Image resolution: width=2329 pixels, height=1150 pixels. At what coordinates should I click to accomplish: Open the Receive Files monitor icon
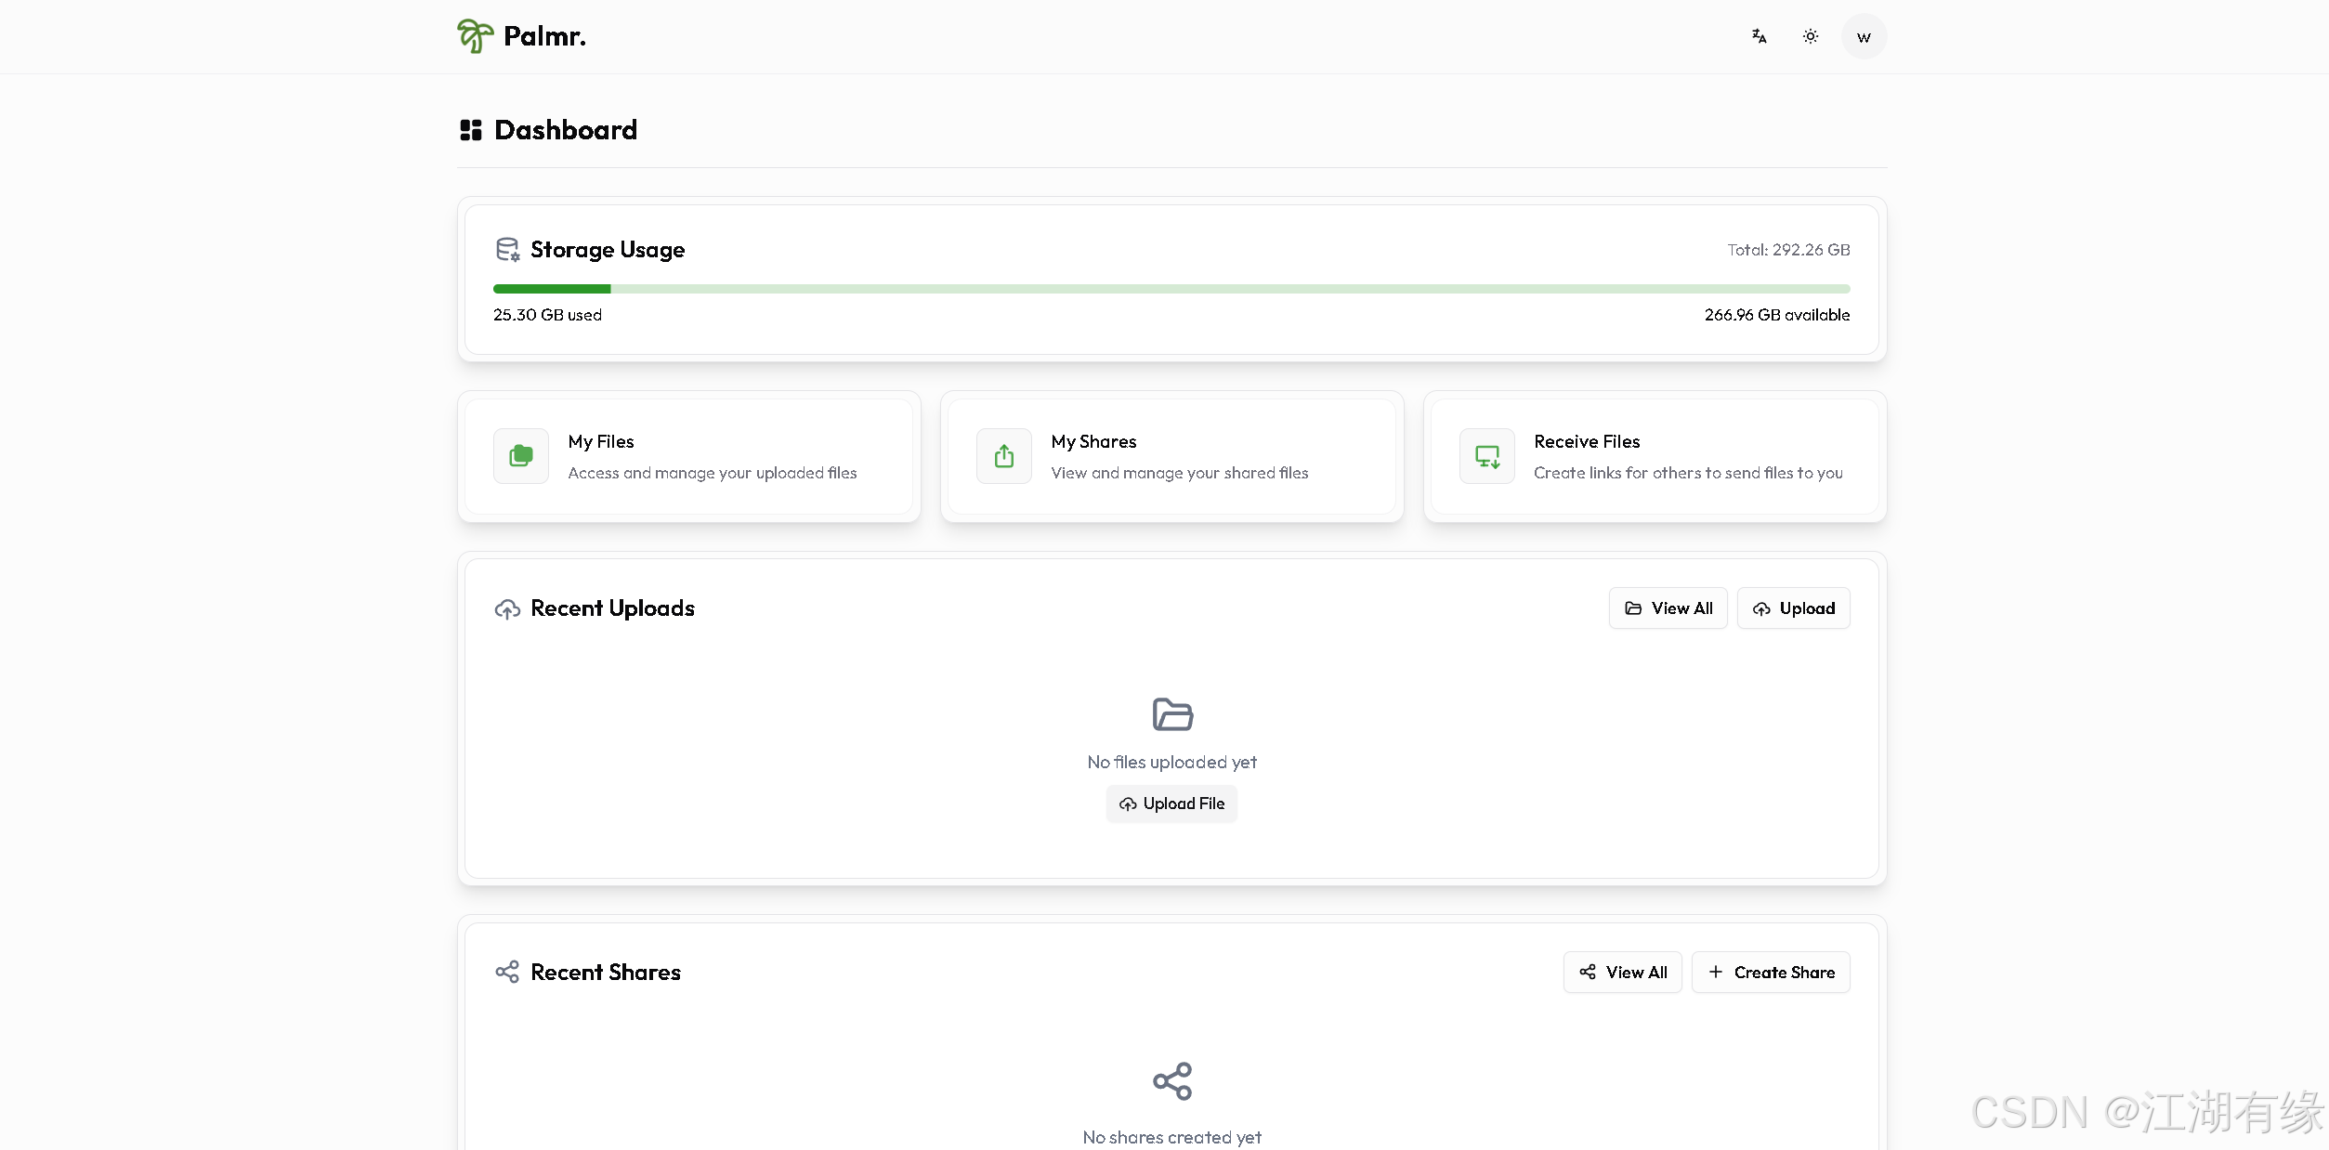(x=1486, y=456)
